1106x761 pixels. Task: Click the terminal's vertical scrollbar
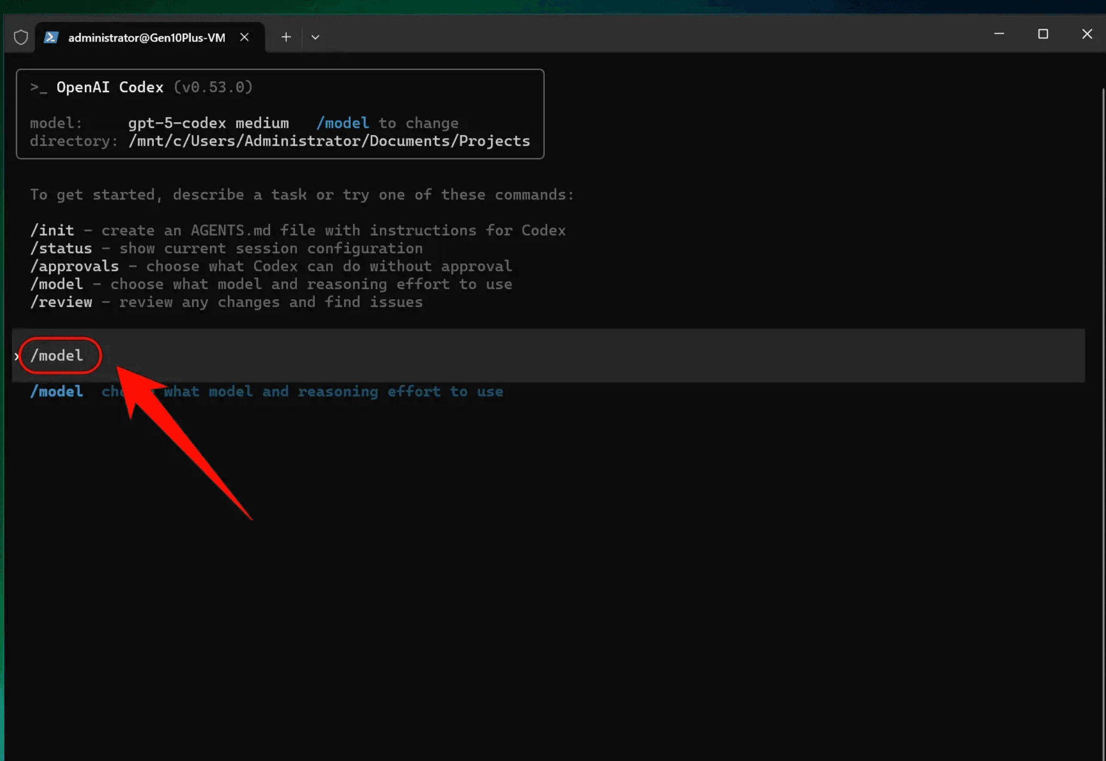click(x=1103, y=424)
